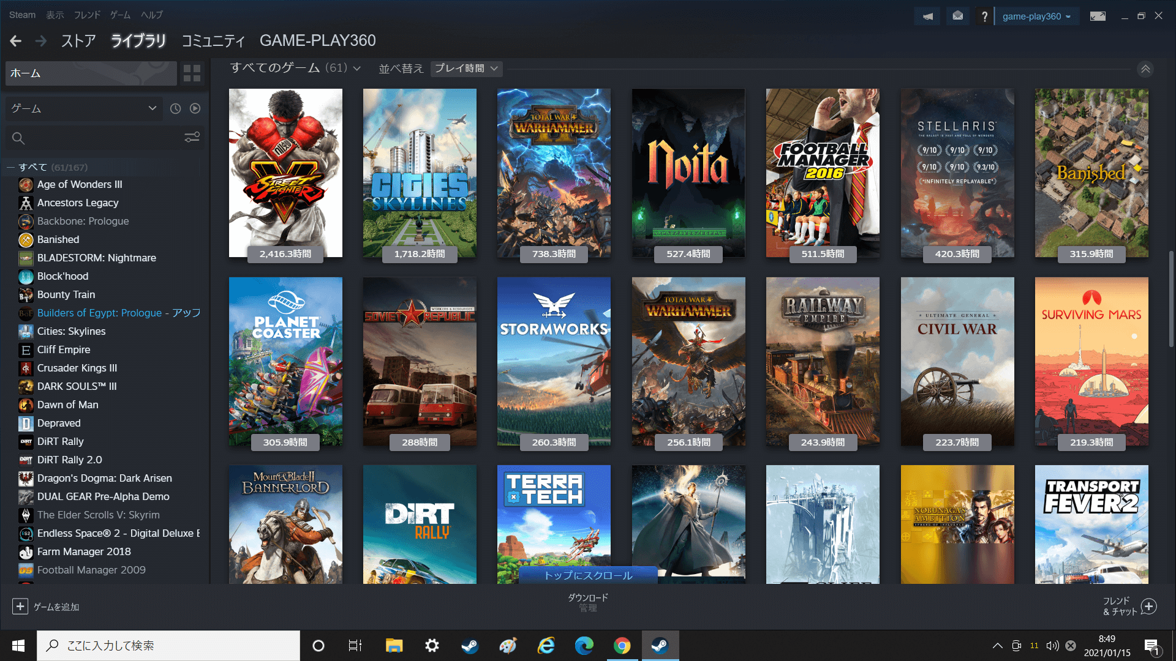Go back with the left arrow
Screen dimensions: 1176x661
click(16, 41)
